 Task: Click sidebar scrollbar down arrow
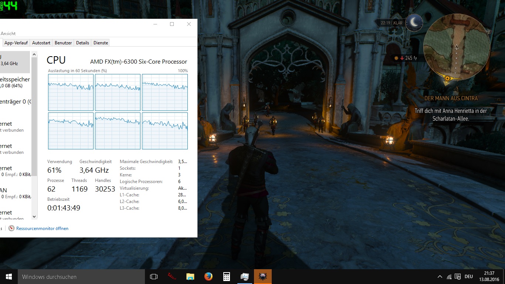[x=34, y=217]
